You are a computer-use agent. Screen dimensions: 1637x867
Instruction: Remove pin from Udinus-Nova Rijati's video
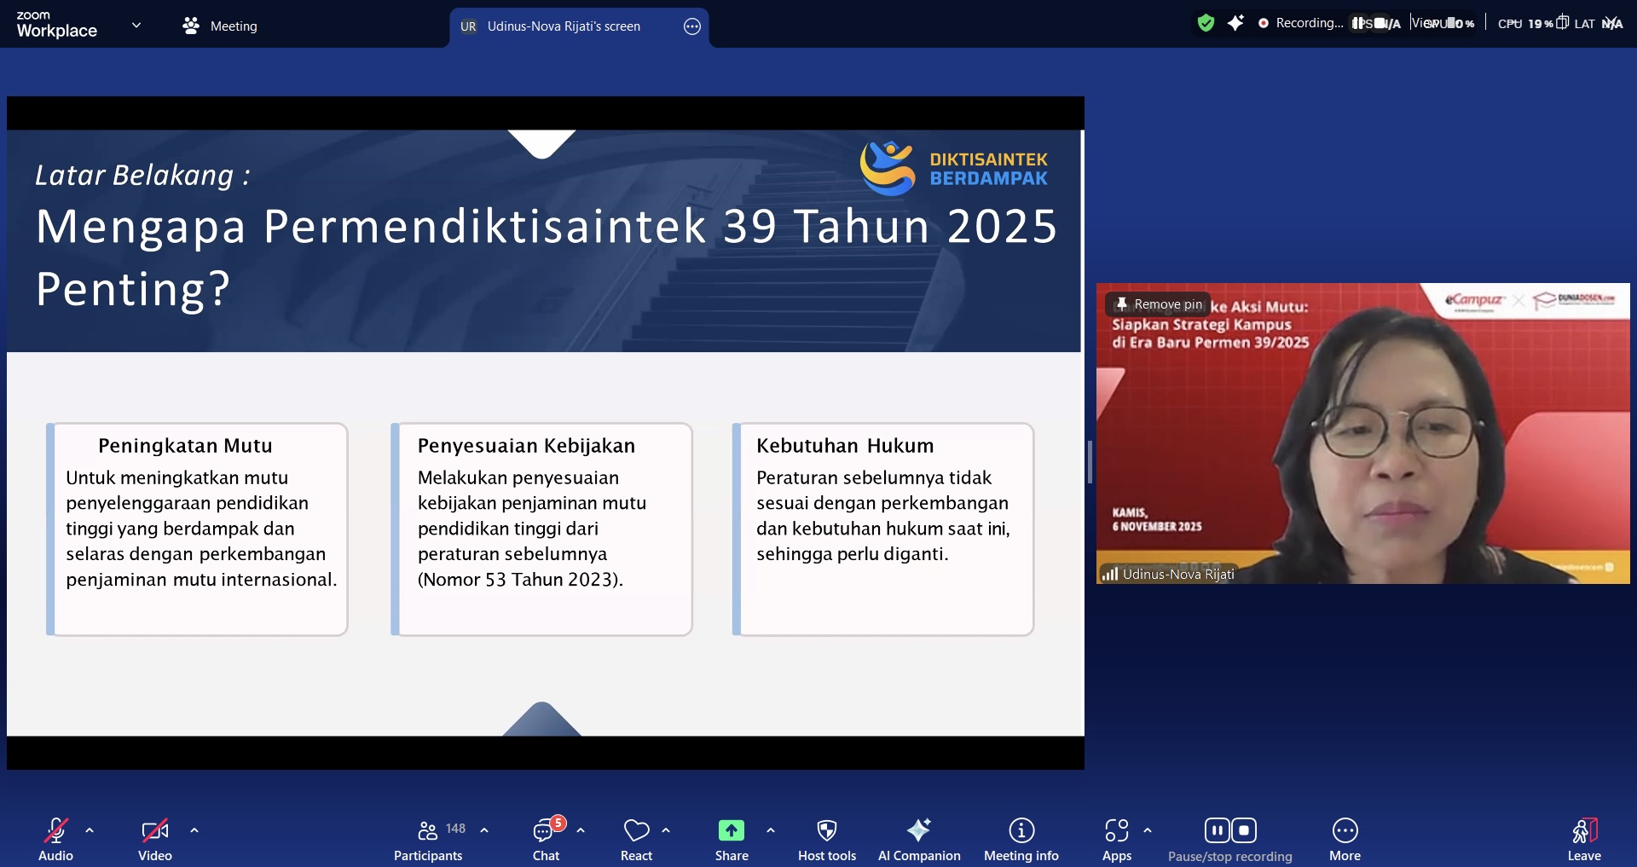pos(1159,303)
